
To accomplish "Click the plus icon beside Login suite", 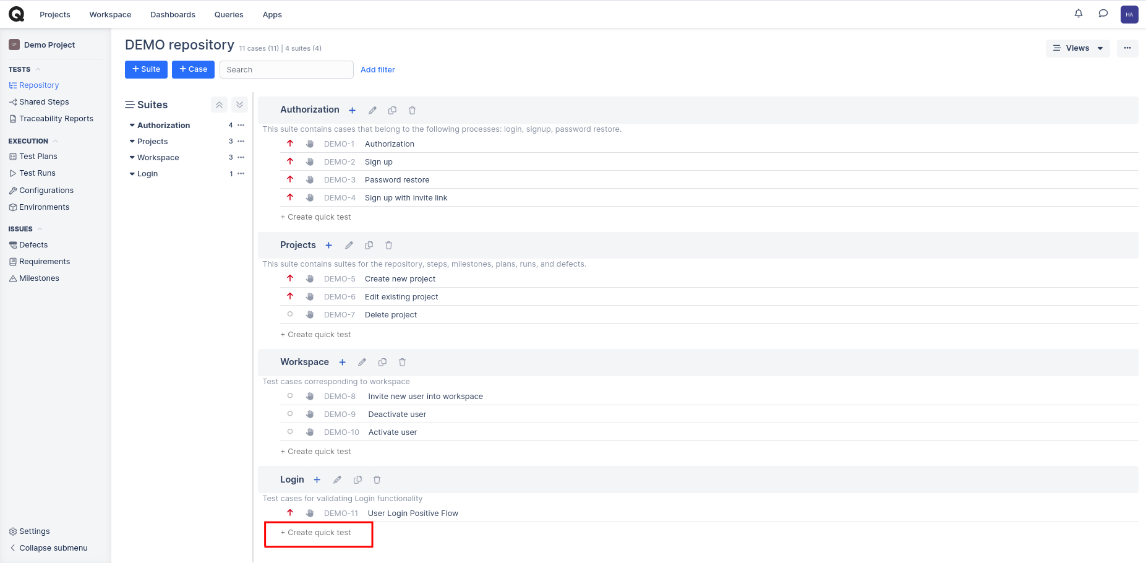I will pos(317,480).
